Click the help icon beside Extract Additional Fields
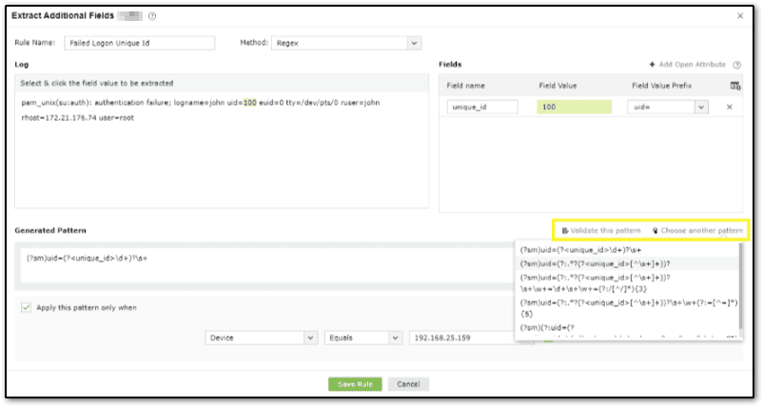This screenshot has width=763, height=407. (152, 16)
